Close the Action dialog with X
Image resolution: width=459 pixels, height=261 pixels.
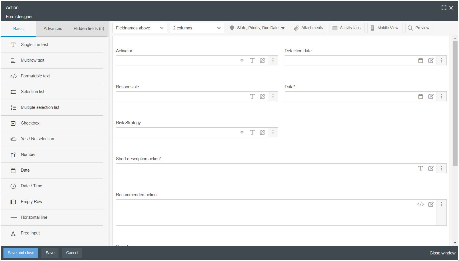pyautogui.click(x=451, y=8)
